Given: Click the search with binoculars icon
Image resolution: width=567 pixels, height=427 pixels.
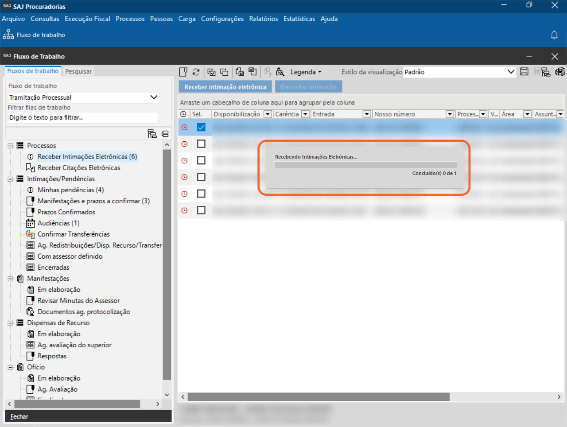Looking at the screenshot, I should tap(280, 72).
